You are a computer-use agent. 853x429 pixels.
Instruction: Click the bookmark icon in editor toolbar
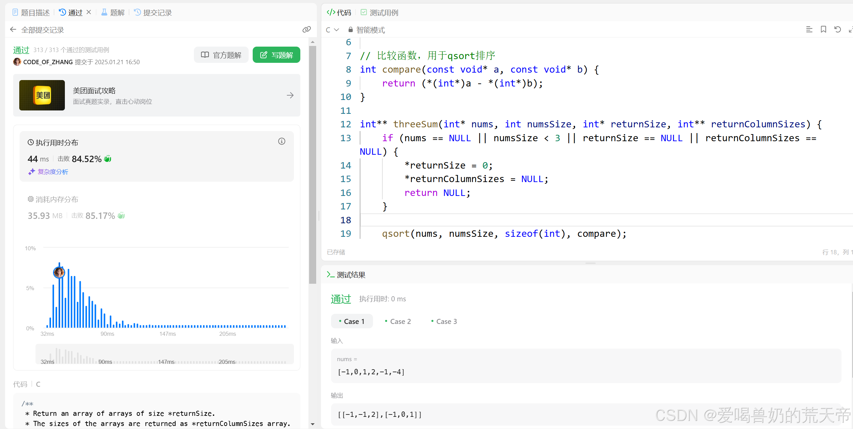click(823, 29)
